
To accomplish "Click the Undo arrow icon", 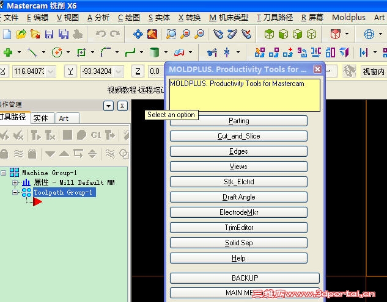I will point(101,34).
